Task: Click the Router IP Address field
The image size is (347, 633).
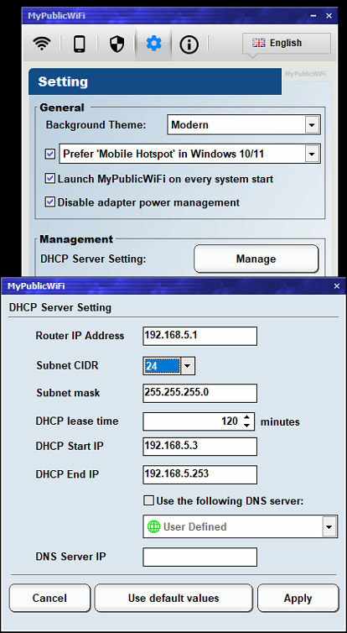Action: (x=199, y=336)
